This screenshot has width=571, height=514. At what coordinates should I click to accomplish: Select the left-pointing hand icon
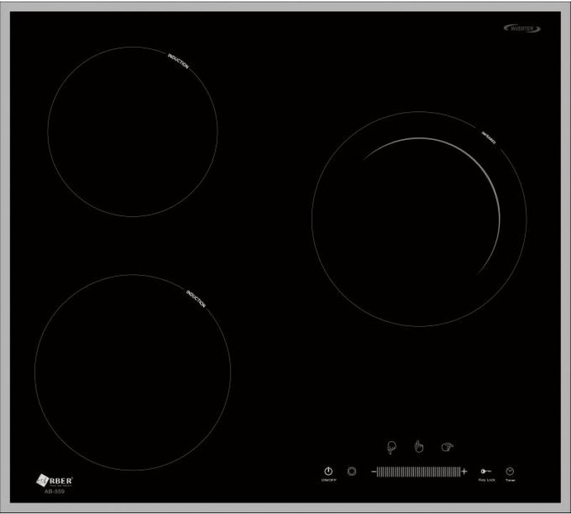pyautogui.click(x=448, y=448)
